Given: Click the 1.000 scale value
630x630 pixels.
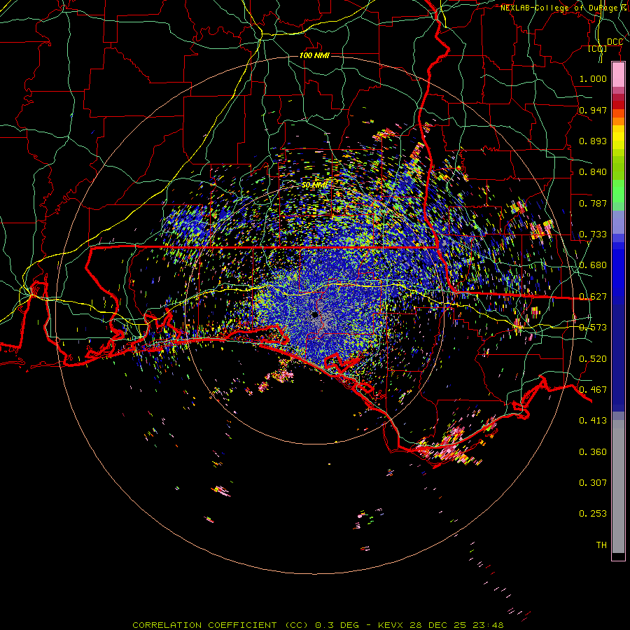Looking at the screenshot, I should (x=593, y=78).
